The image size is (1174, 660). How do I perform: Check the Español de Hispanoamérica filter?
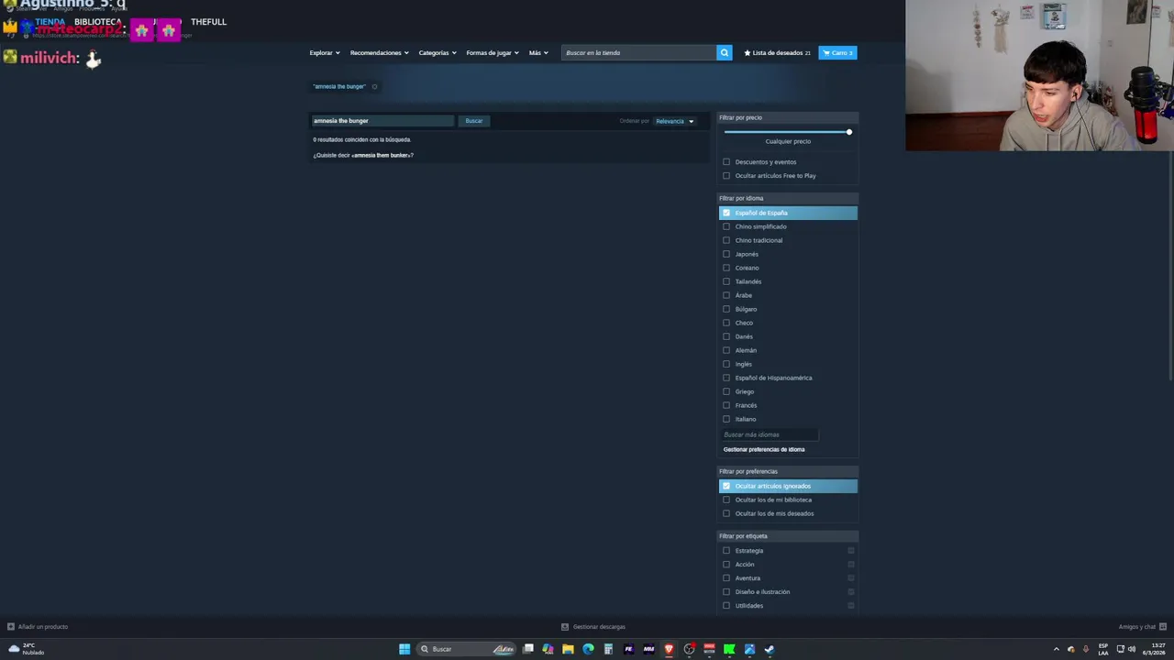click(x=726, y=378)
